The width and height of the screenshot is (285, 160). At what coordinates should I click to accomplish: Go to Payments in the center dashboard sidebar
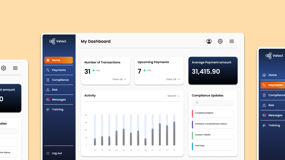(x=58, y=70)
